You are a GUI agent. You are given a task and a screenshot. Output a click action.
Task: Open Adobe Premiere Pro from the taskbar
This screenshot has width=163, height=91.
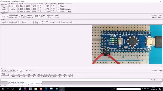tap(25, 89)
